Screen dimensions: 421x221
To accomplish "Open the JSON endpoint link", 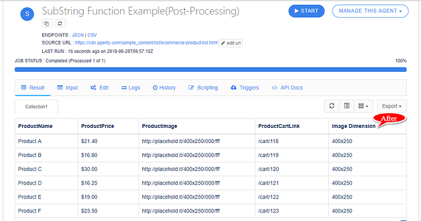I will point(78,35).
